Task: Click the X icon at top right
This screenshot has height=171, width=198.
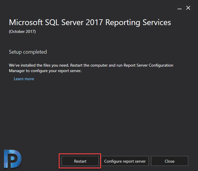Action: (188, 8)
